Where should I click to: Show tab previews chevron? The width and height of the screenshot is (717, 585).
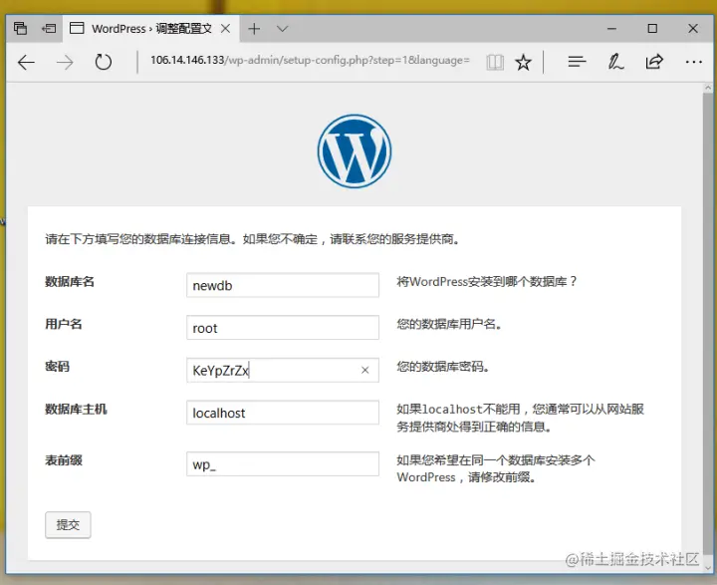[282, 28]
